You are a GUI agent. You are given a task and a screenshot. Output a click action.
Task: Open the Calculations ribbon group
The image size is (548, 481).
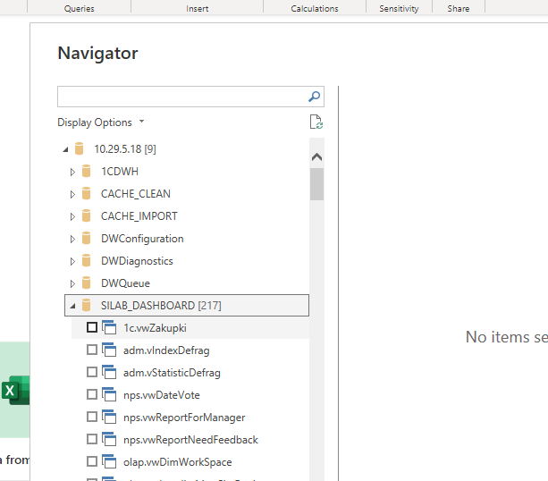pos(315,8)
